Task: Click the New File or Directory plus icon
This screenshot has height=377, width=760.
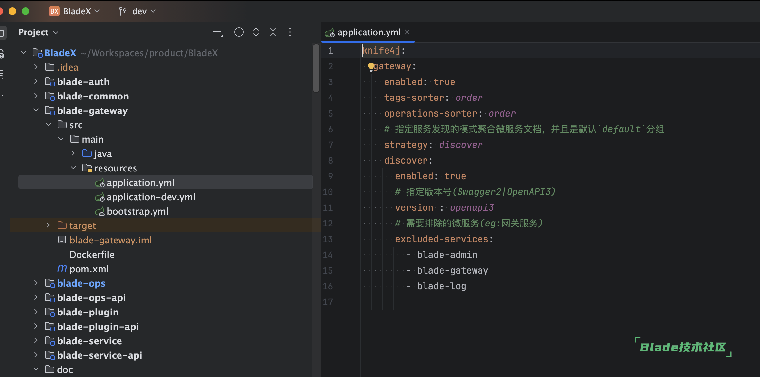Action: click(217, 32)
